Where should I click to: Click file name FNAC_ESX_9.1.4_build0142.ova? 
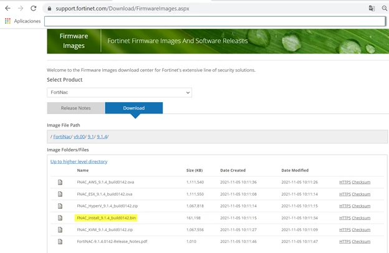105,194
